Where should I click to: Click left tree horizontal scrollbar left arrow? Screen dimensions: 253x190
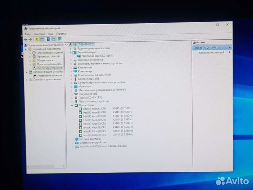point(29,166)
